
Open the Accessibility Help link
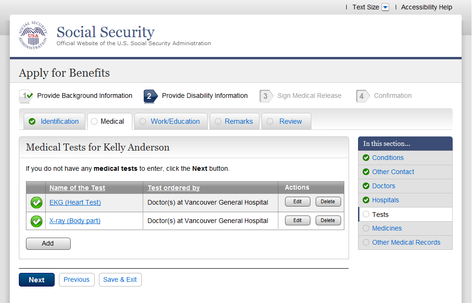[x=426, y=8]
